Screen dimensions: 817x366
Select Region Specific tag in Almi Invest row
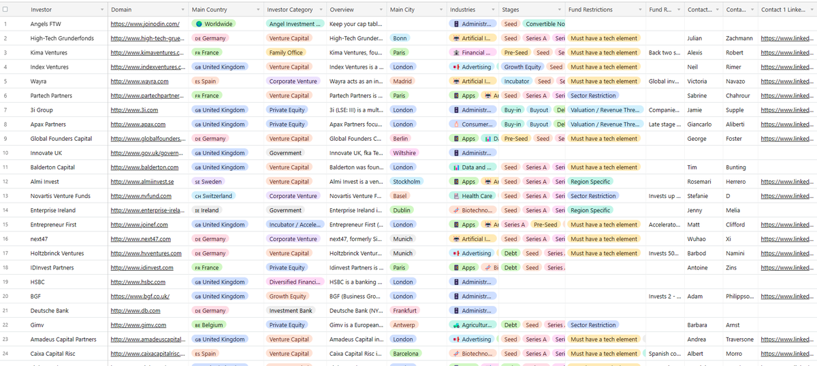point(590,182)
